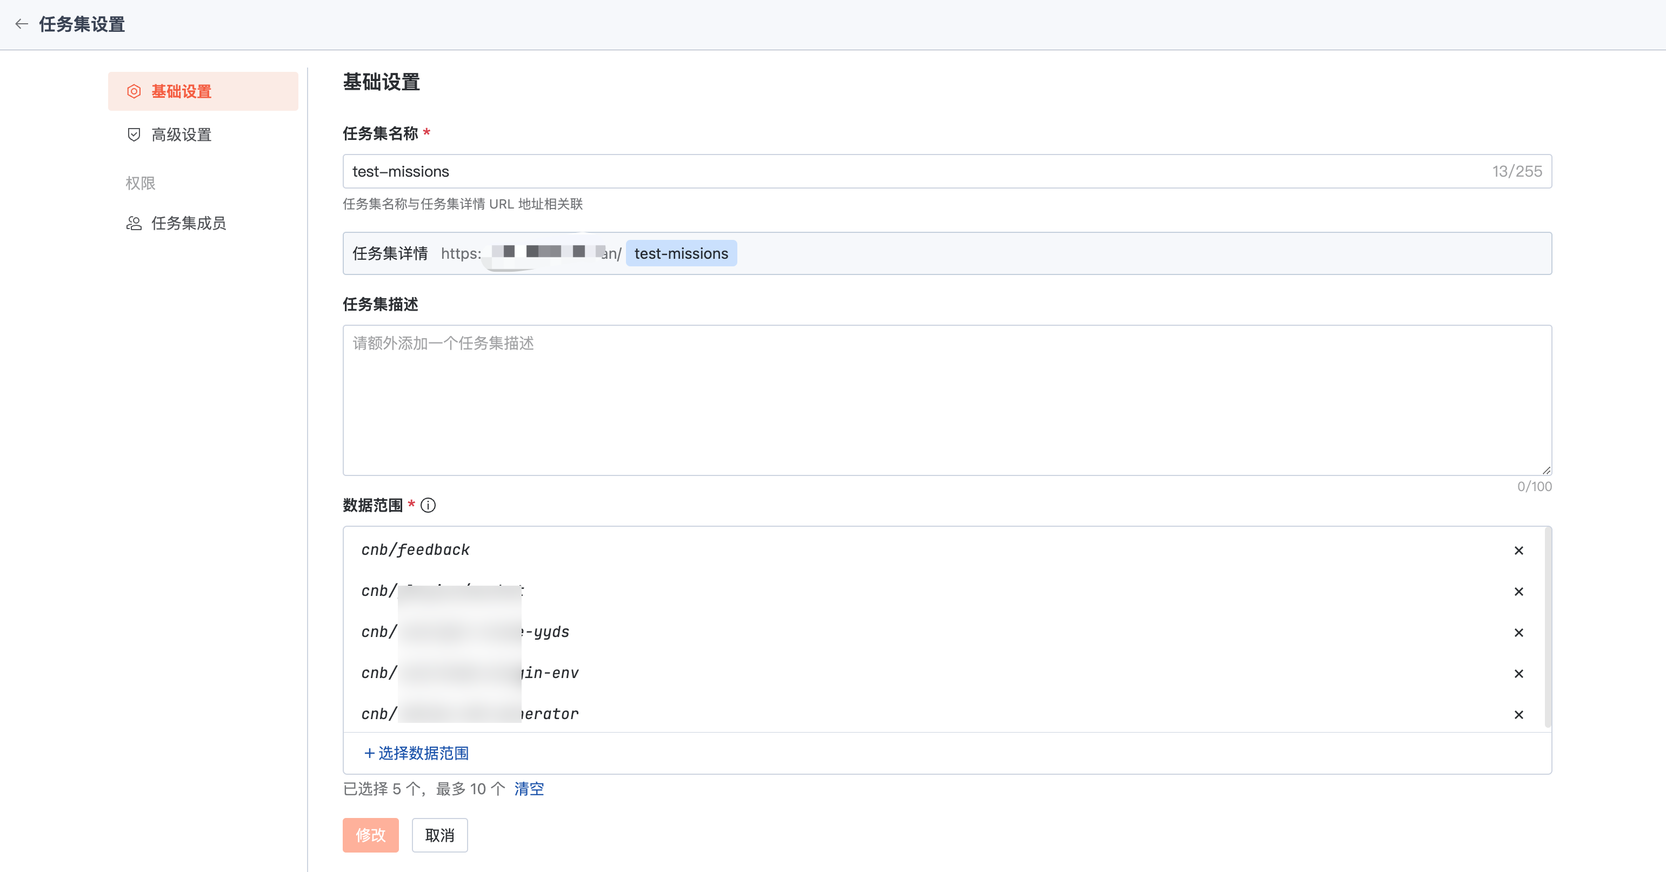
Task: Click the 数据范围 info icon
Action: (428, 506)
